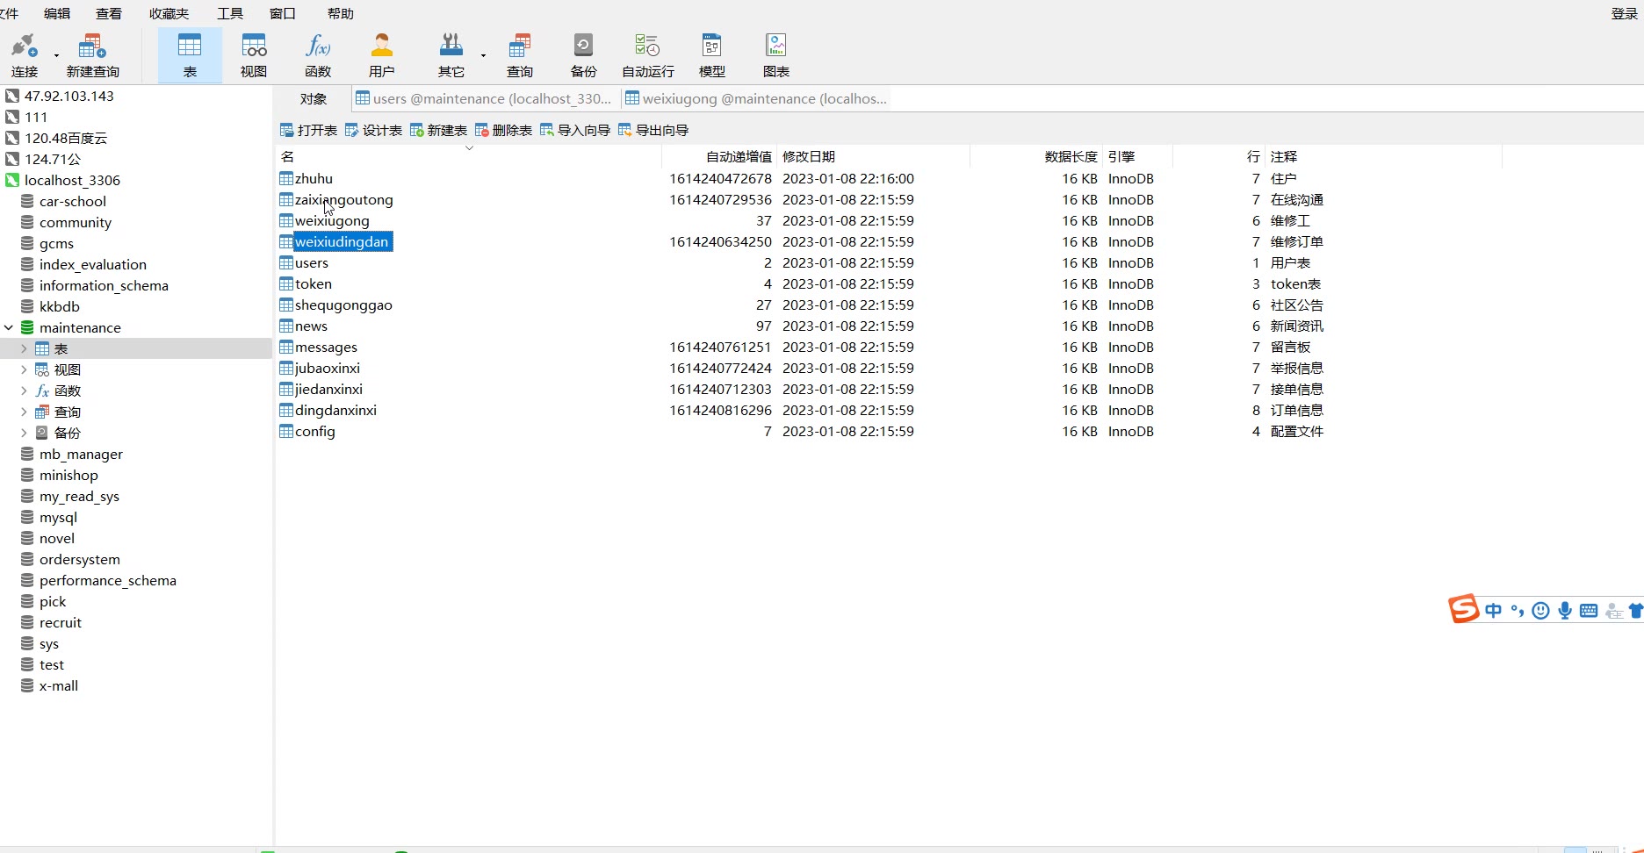
Task: Click Design Table (设计表) button
Action: [373, 130]
